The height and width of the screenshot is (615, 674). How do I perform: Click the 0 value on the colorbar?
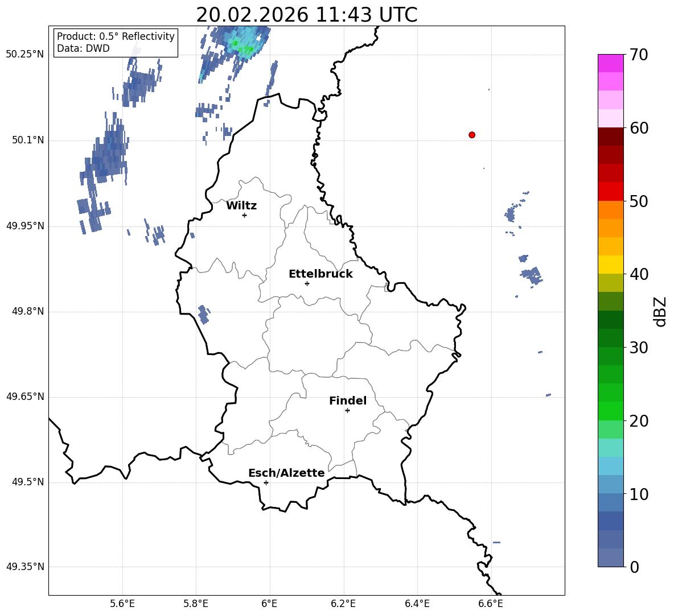(x=635, y=567)
